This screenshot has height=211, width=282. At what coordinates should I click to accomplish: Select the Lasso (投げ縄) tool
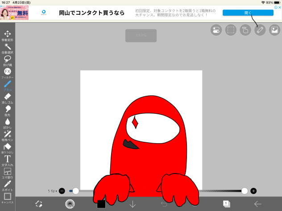pos(8,61)
